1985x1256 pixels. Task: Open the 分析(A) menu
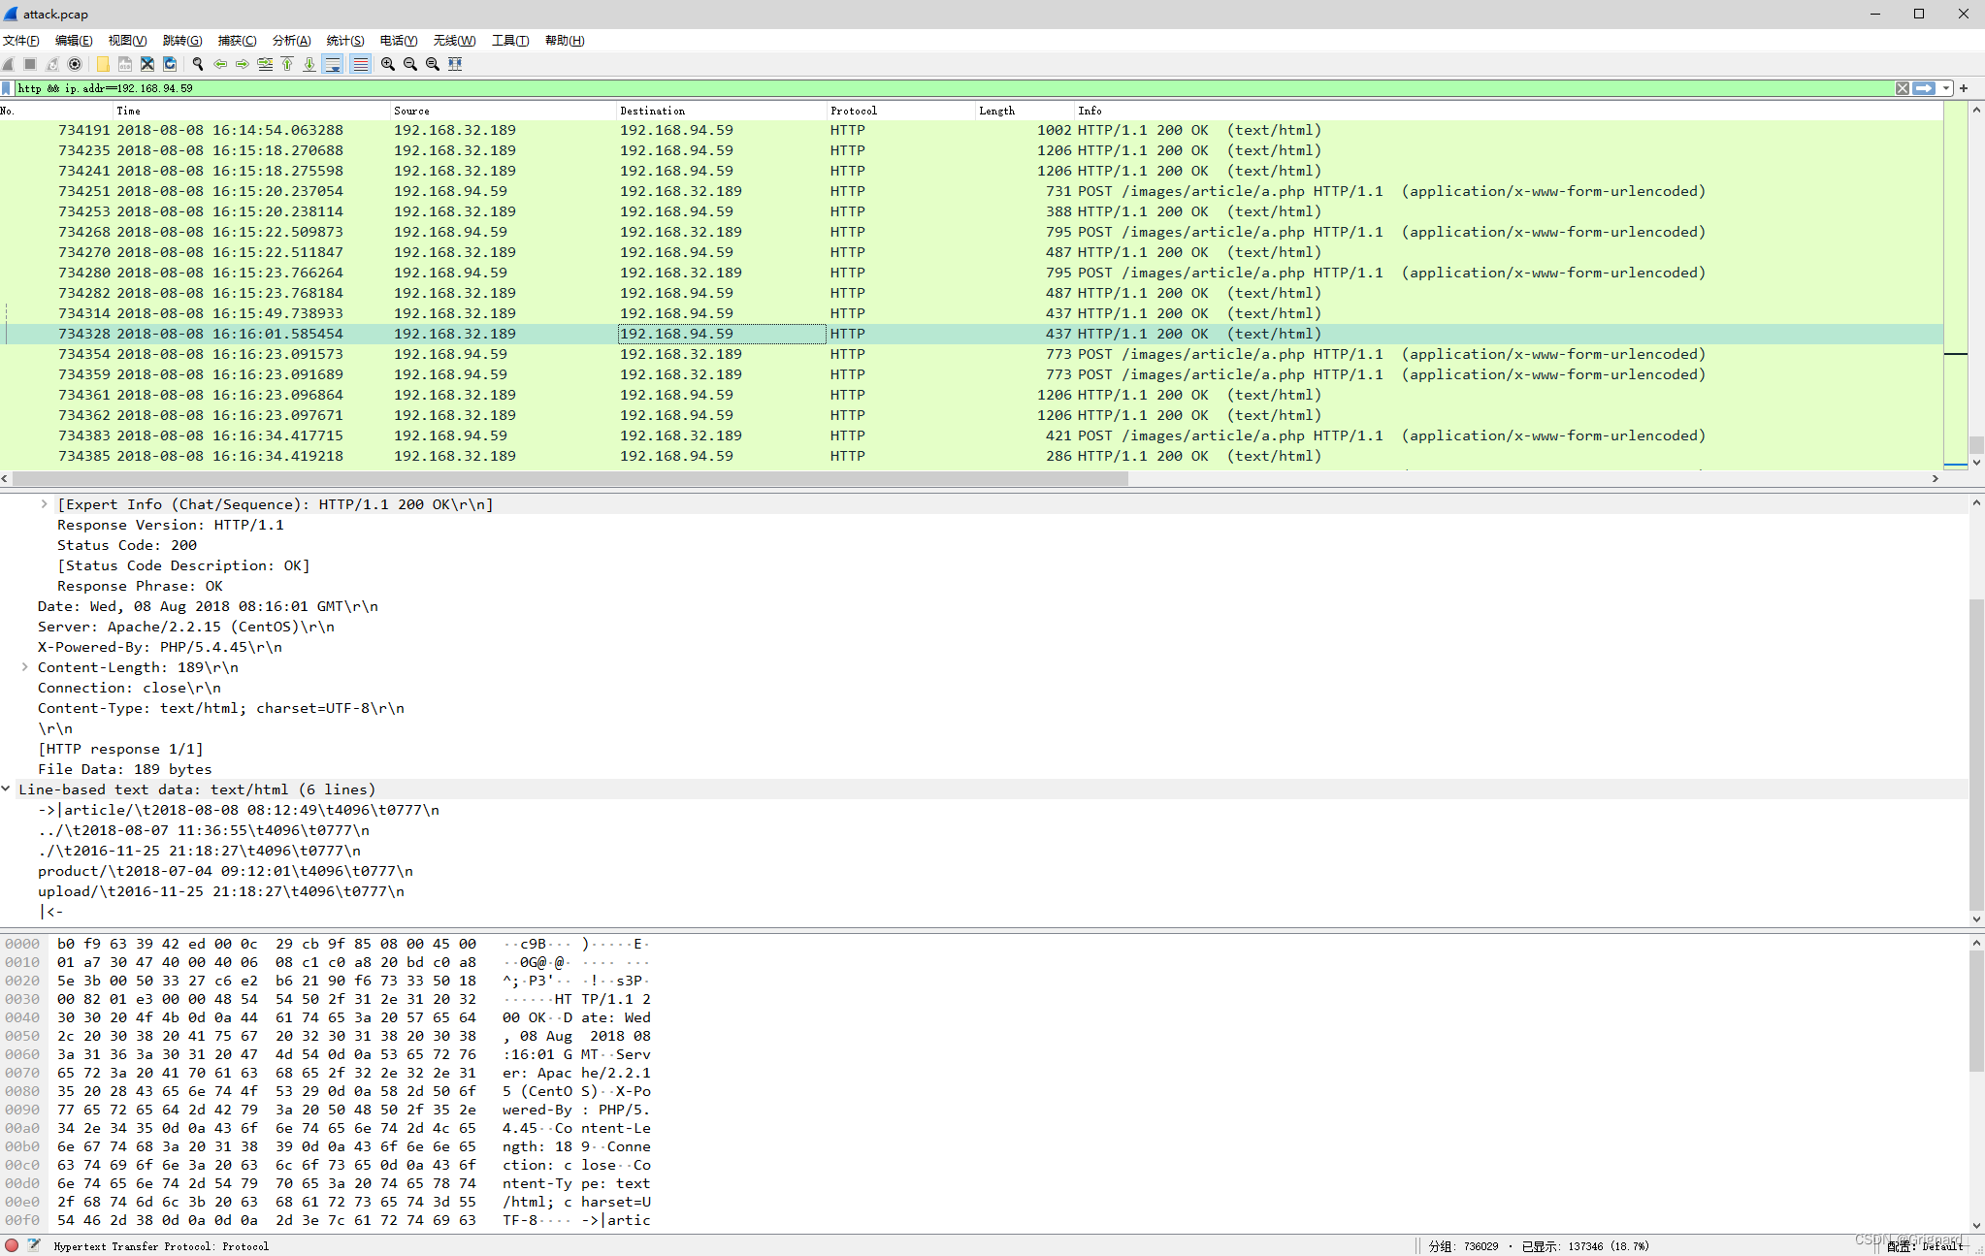(x=292, y=40)
